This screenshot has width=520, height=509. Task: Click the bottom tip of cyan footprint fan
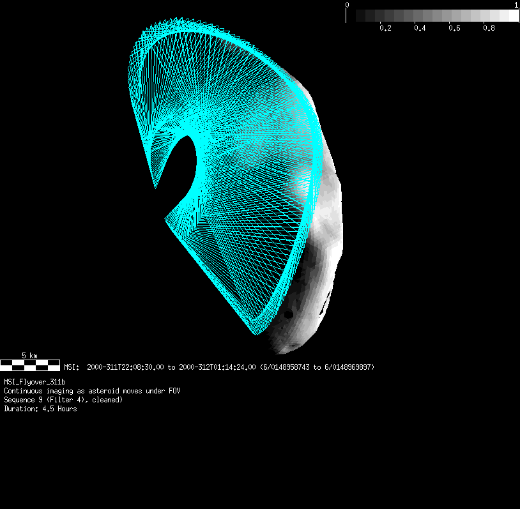point(256,333)
